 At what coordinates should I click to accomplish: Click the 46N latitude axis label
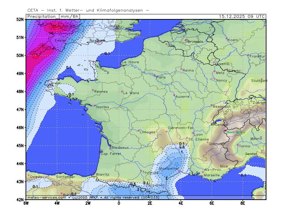click(x=20, y=127)
